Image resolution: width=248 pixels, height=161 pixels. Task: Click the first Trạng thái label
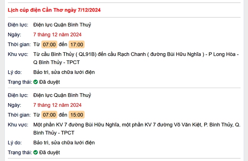pyautogui.click(x=20, y=82)
